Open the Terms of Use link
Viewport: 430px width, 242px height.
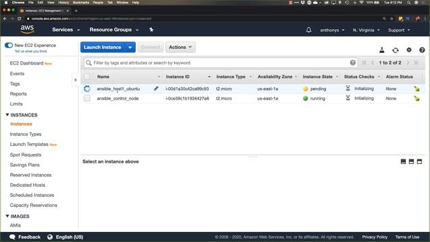coord(407,237)
